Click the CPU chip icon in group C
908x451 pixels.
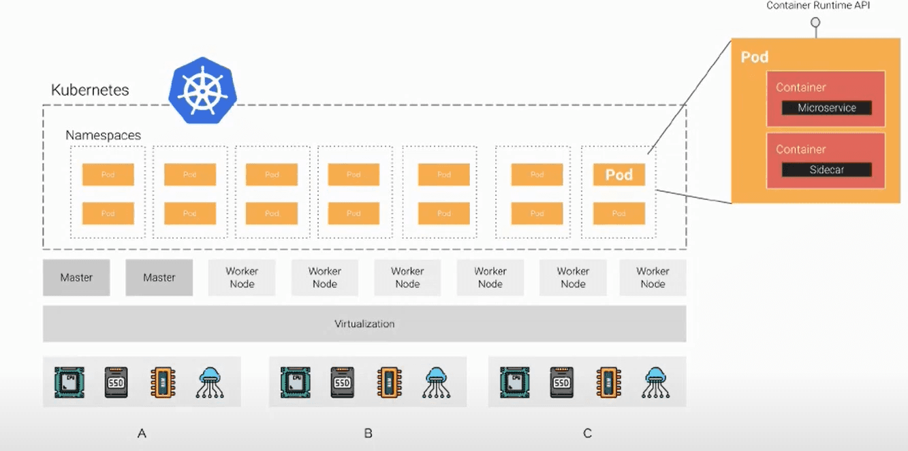point(515,382)
